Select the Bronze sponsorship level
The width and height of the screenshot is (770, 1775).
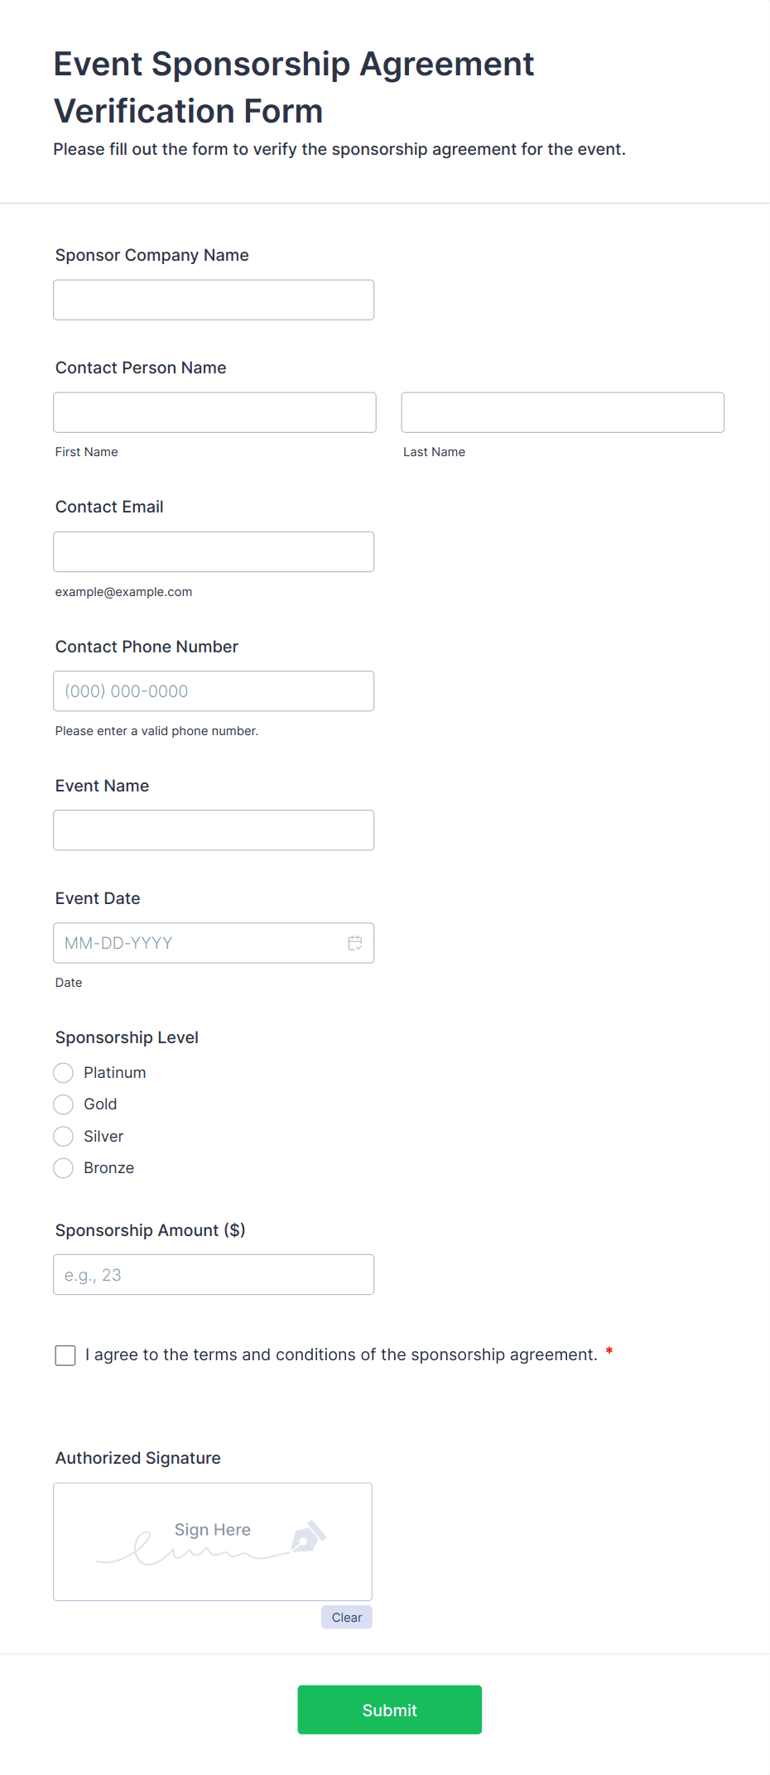point(63,1167)
